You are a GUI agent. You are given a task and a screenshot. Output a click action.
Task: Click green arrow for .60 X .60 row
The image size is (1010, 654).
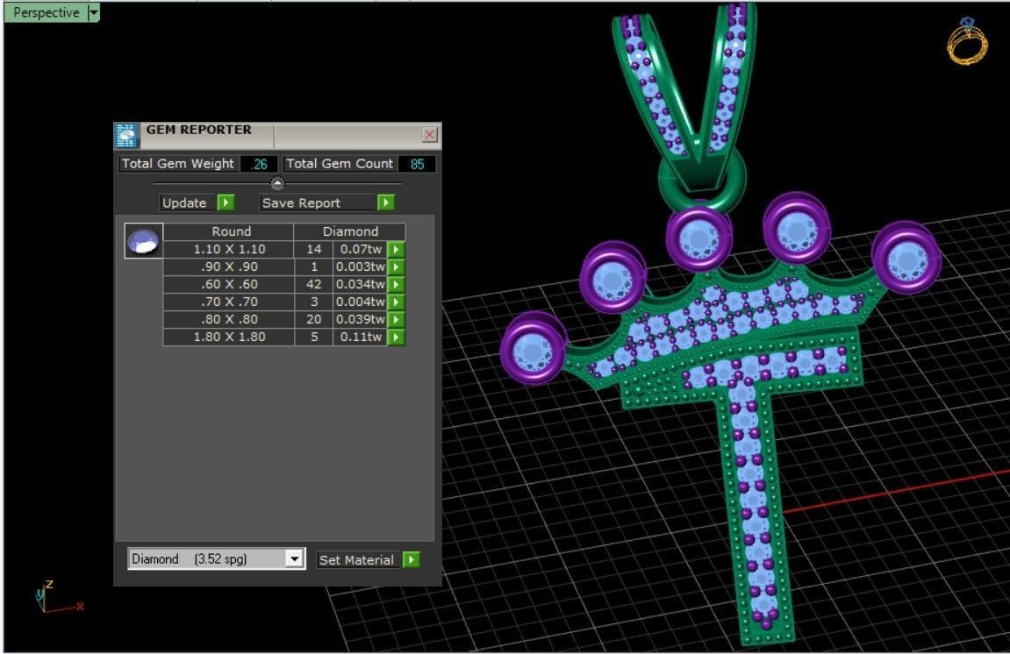(x=396, y=284)
